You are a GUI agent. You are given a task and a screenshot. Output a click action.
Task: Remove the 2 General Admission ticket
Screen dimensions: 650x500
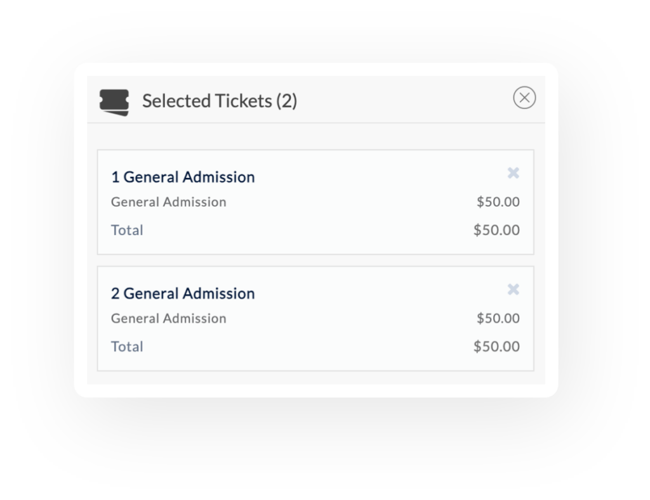click(x=514, y=290)
